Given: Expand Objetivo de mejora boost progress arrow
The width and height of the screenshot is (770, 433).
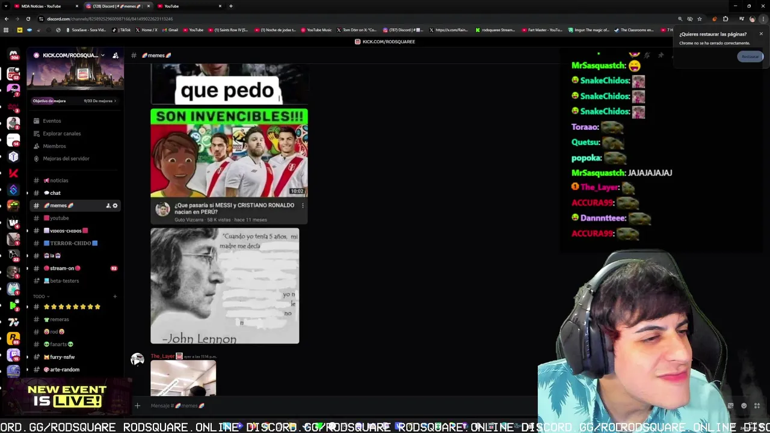Looking at the screenshot, I should (115, 101).
